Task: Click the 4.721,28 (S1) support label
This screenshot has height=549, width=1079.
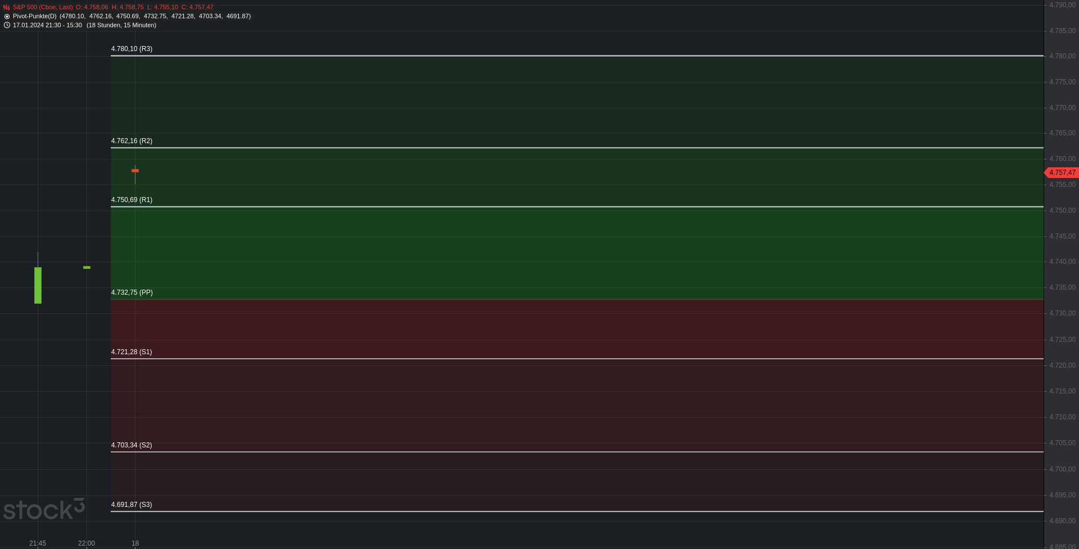Action: click(x=132, y=352)
